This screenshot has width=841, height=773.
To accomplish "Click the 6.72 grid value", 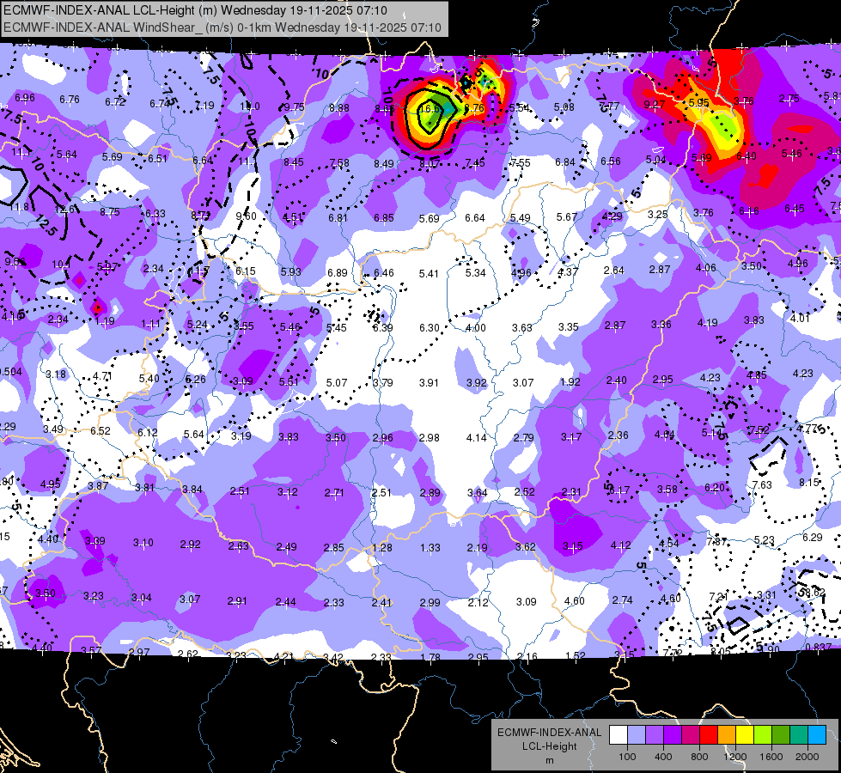I will tap(115, 102).
